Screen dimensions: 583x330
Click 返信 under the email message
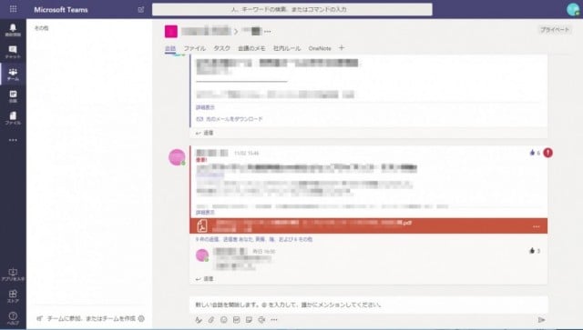(x=204, y=133)
